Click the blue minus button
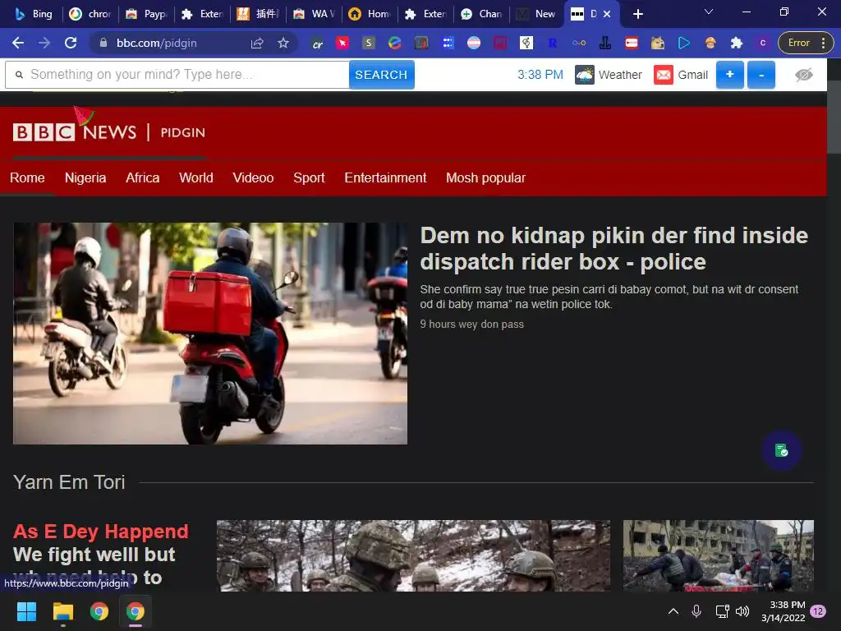This screenshot has width=841, height=631. coord(761,75)
